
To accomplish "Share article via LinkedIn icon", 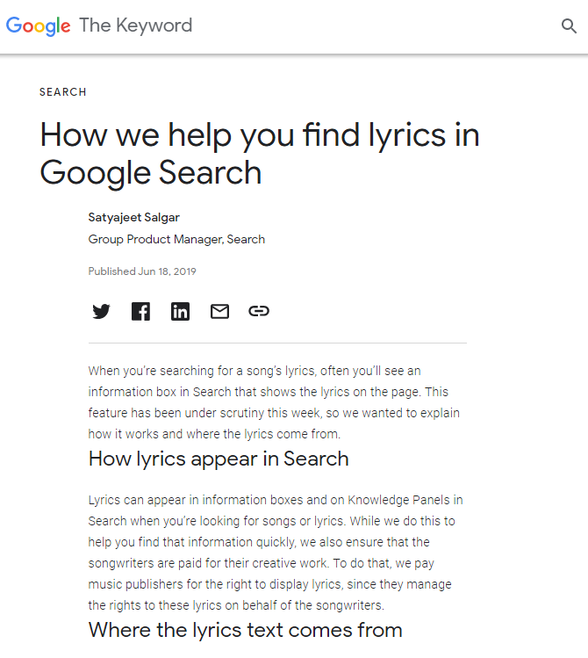I will tap(180, 311).
